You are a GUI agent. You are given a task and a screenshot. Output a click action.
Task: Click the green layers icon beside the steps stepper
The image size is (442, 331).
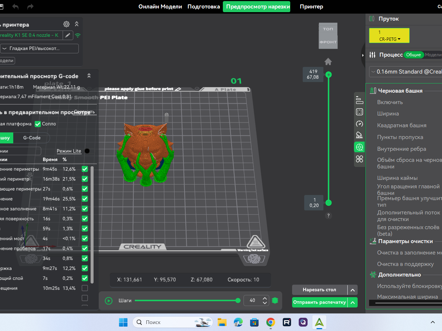tap(275, 300)
